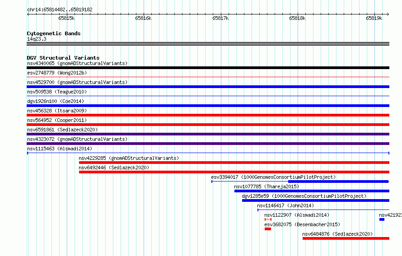Click nsv564952 (Cooper2011) variant label

57,120
